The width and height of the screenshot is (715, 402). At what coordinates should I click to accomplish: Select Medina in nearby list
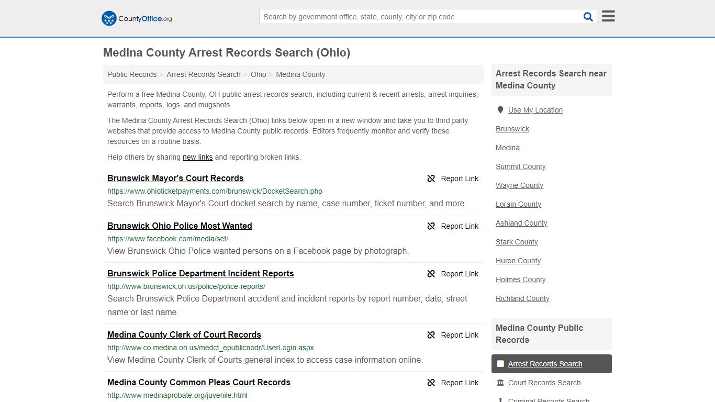508,148
